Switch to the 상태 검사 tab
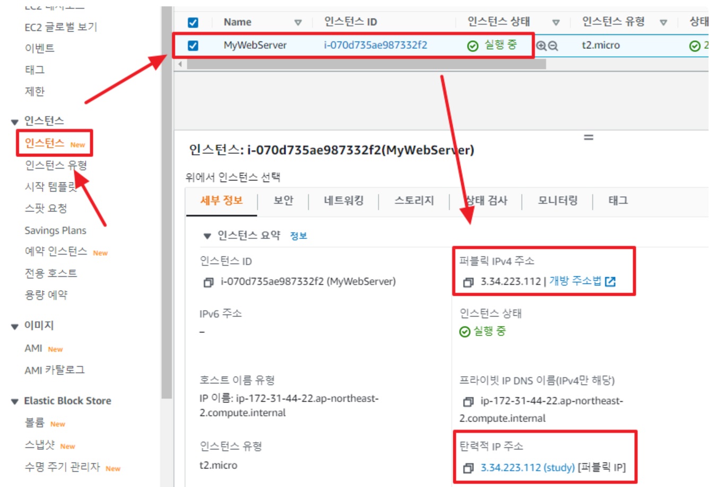 tap(486, 201)
